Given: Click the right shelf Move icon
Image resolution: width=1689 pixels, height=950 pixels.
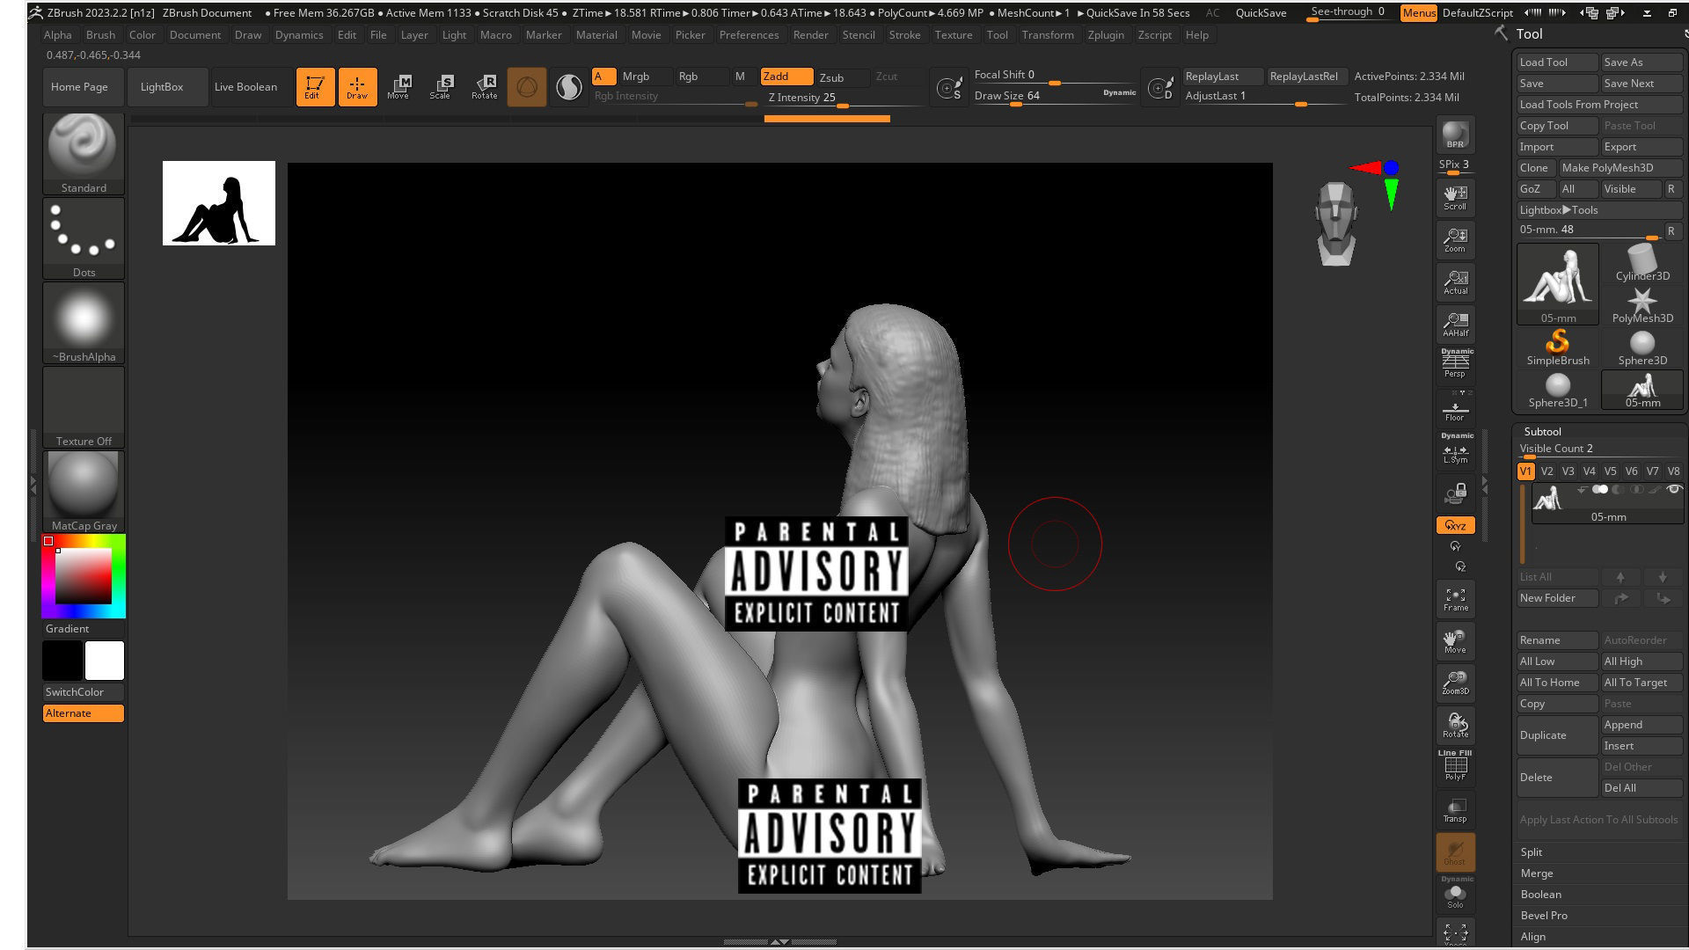Looking at the screenshot, I should [x=1455, y=640].
